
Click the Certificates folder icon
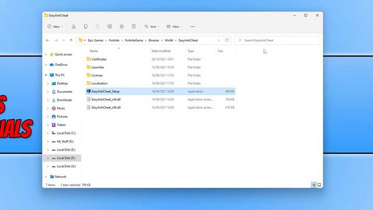pyautogui.click(x=89, y=59)
